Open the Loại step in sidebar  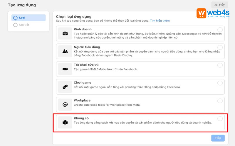coord(28,18)
